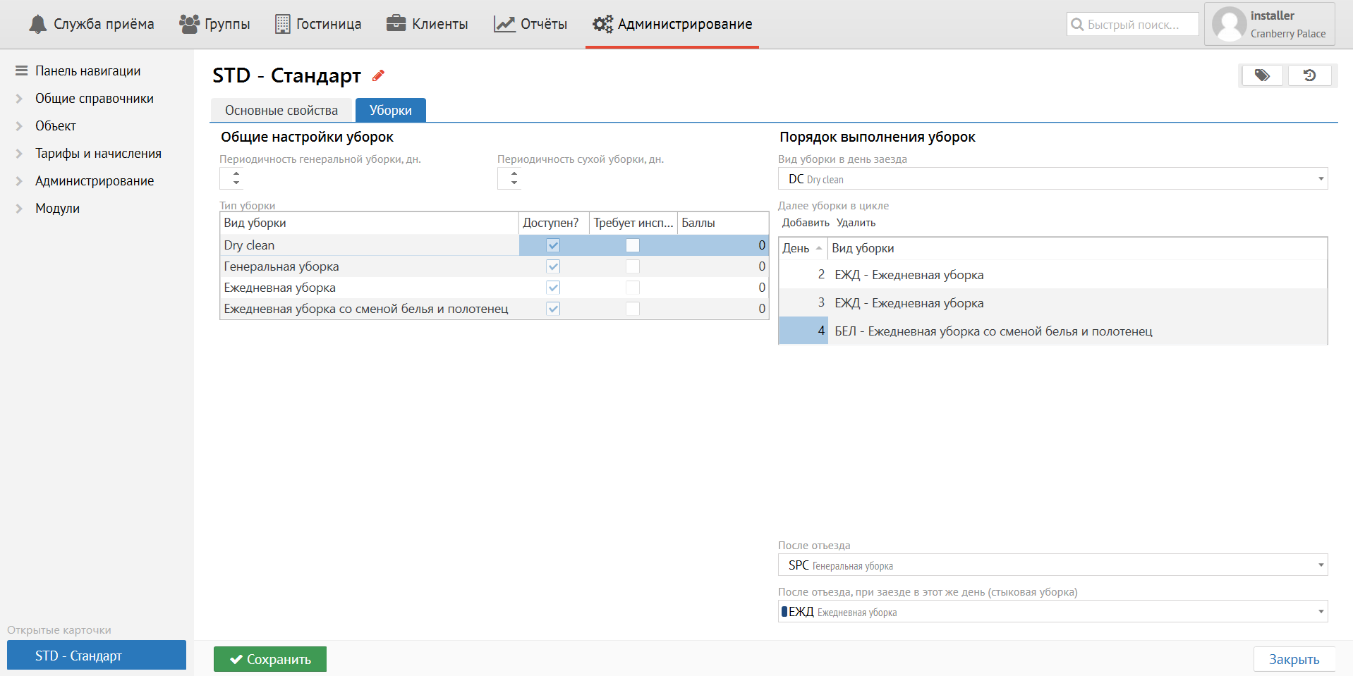Screen dimensions: 1353x676
Task: Click the tags icon button
Action: [x=1262, y=75]
